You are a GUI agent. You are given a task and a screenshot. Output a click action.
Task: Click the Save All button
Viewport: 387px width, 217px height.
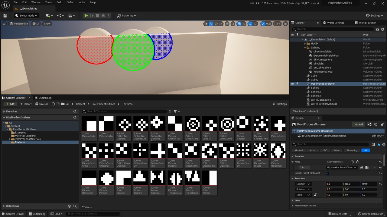[41, 104]
